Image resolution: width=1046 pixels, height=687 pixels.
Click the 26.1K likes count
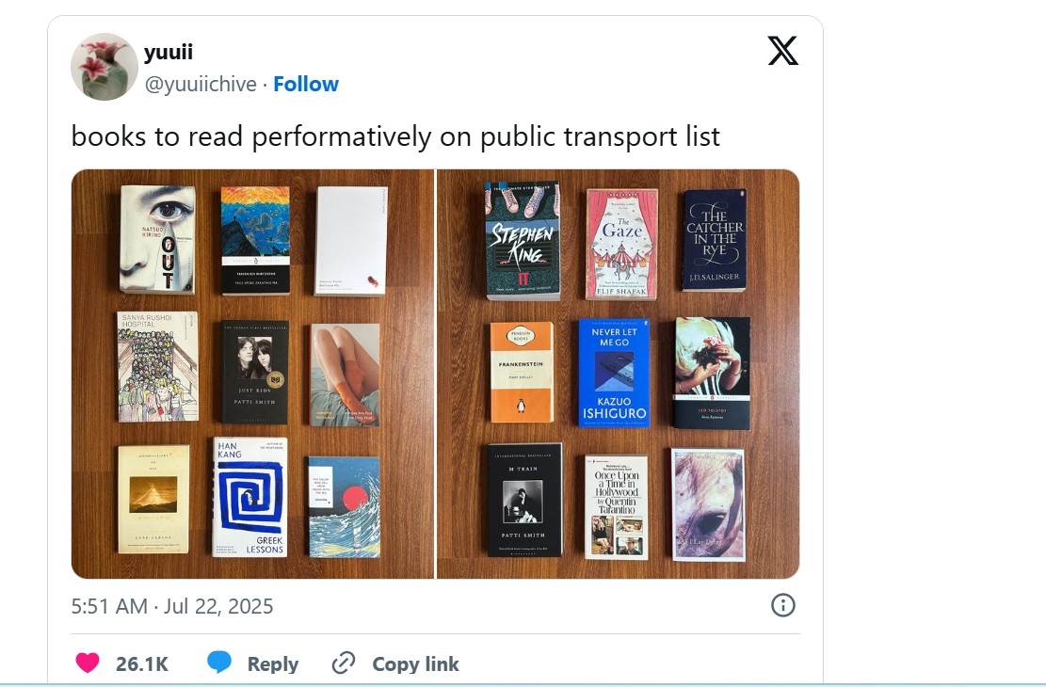[x=142, y=663]
